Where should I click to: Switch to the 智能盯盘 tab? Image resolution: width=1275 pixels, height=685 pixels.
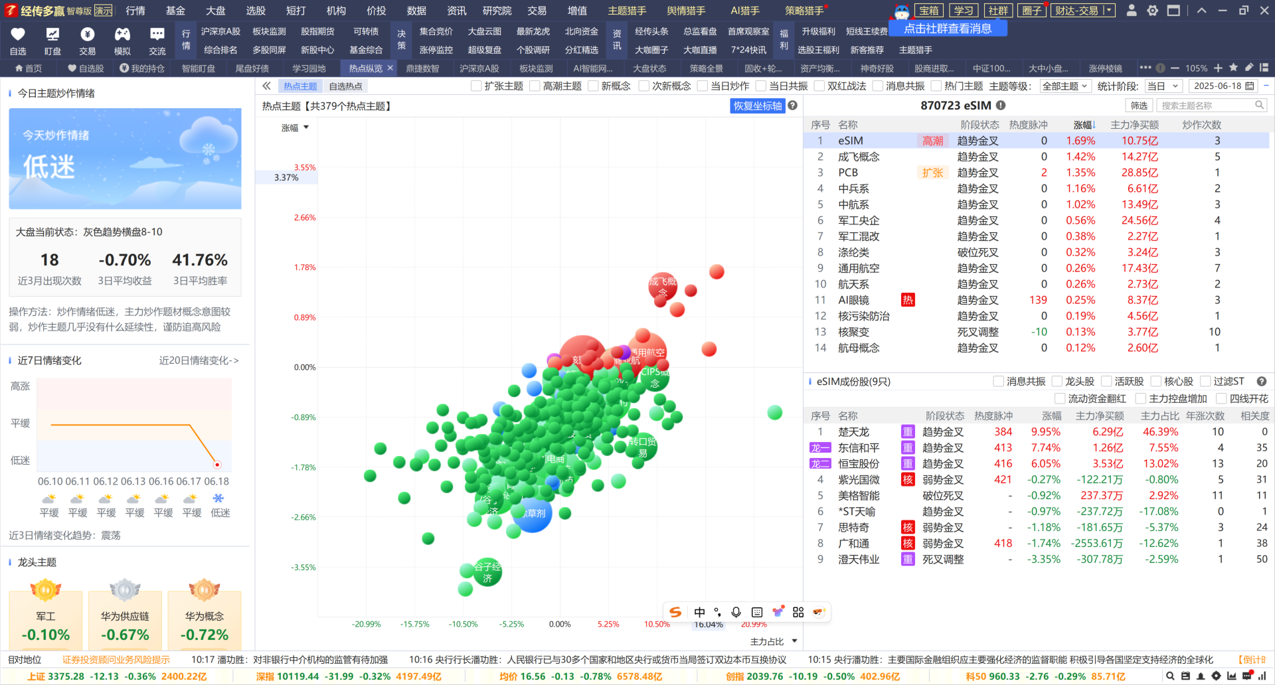pos(199,68)
